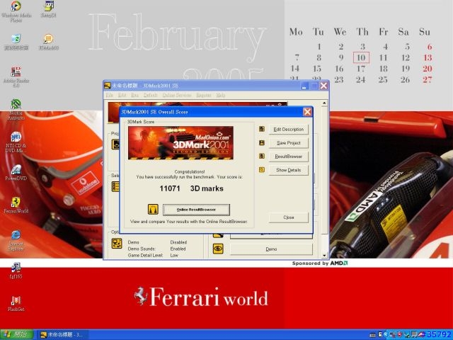Screen dimensions: 453x340
Task: Click the icon beside Show Details
Action: pos(262,170)
